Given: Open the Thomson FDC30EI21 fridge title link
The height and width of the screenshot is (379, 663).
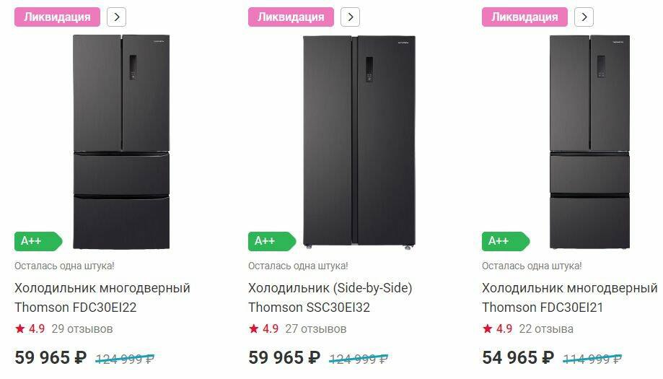Looking at the screenshot, I should click(569, 297).
